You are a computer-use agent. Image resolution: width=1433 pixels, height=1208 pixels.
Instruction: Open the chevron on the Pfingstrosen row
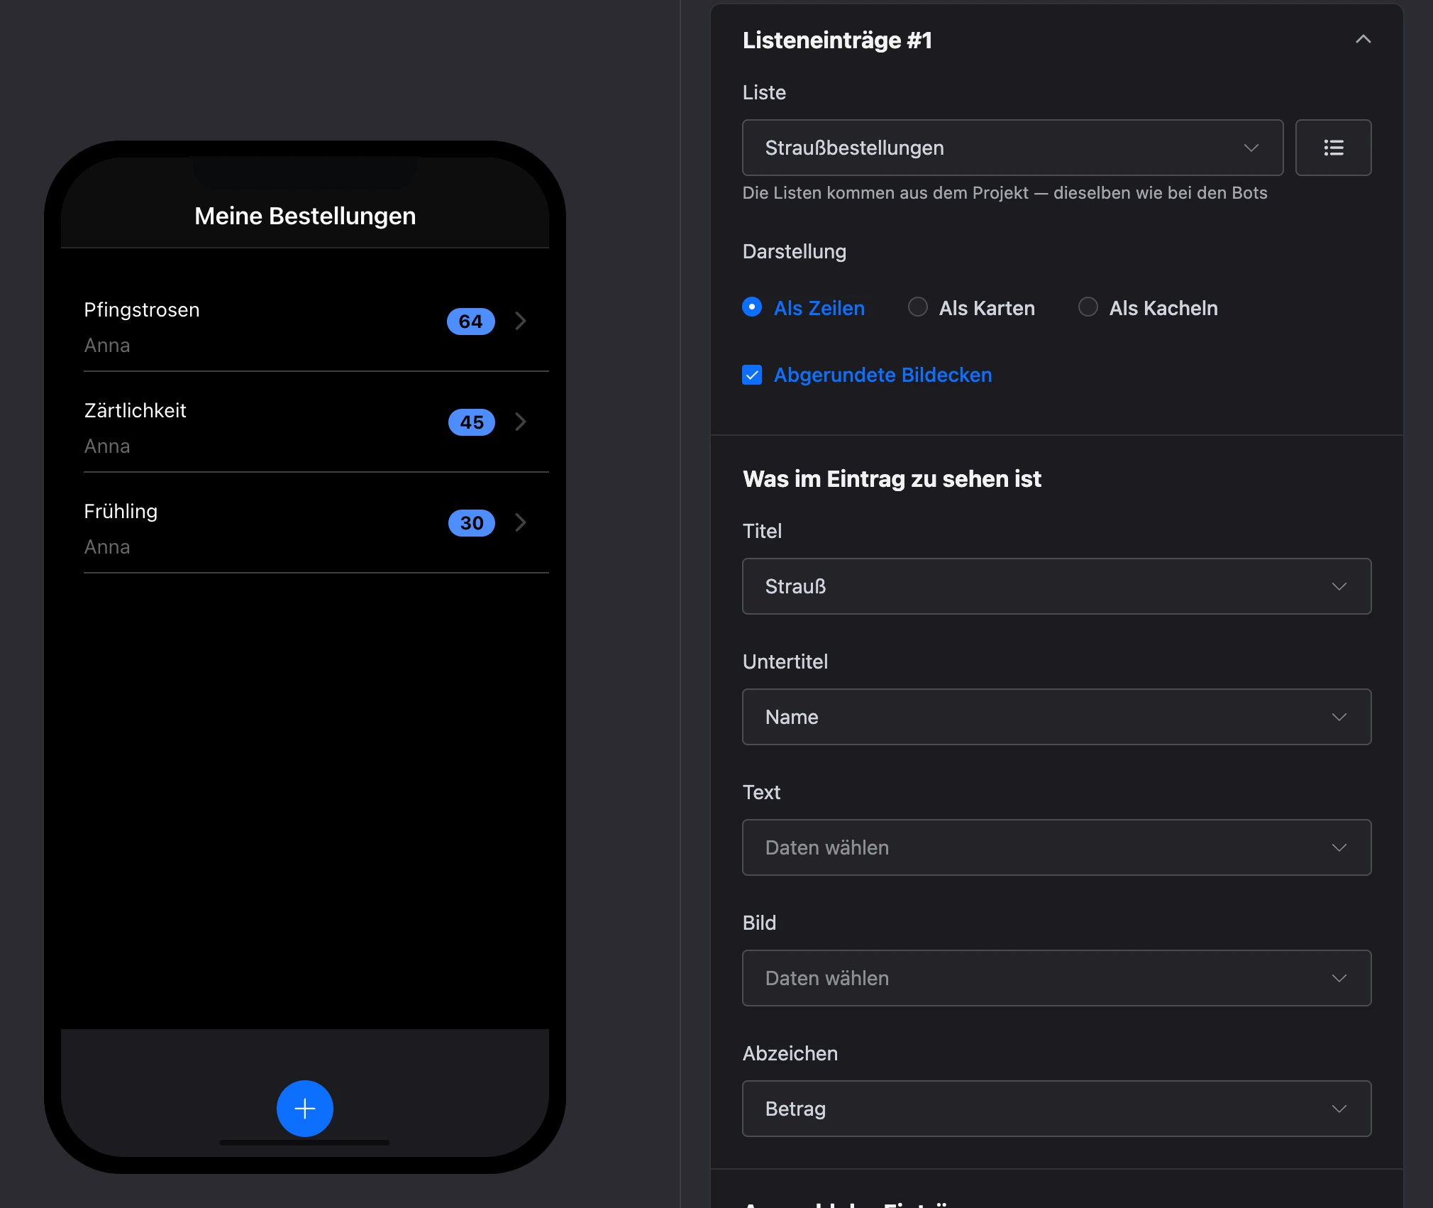coord(521,321)
